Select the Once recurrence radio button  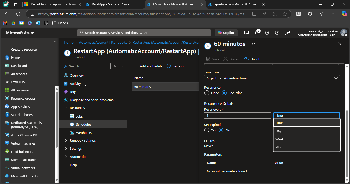[207, 93]
